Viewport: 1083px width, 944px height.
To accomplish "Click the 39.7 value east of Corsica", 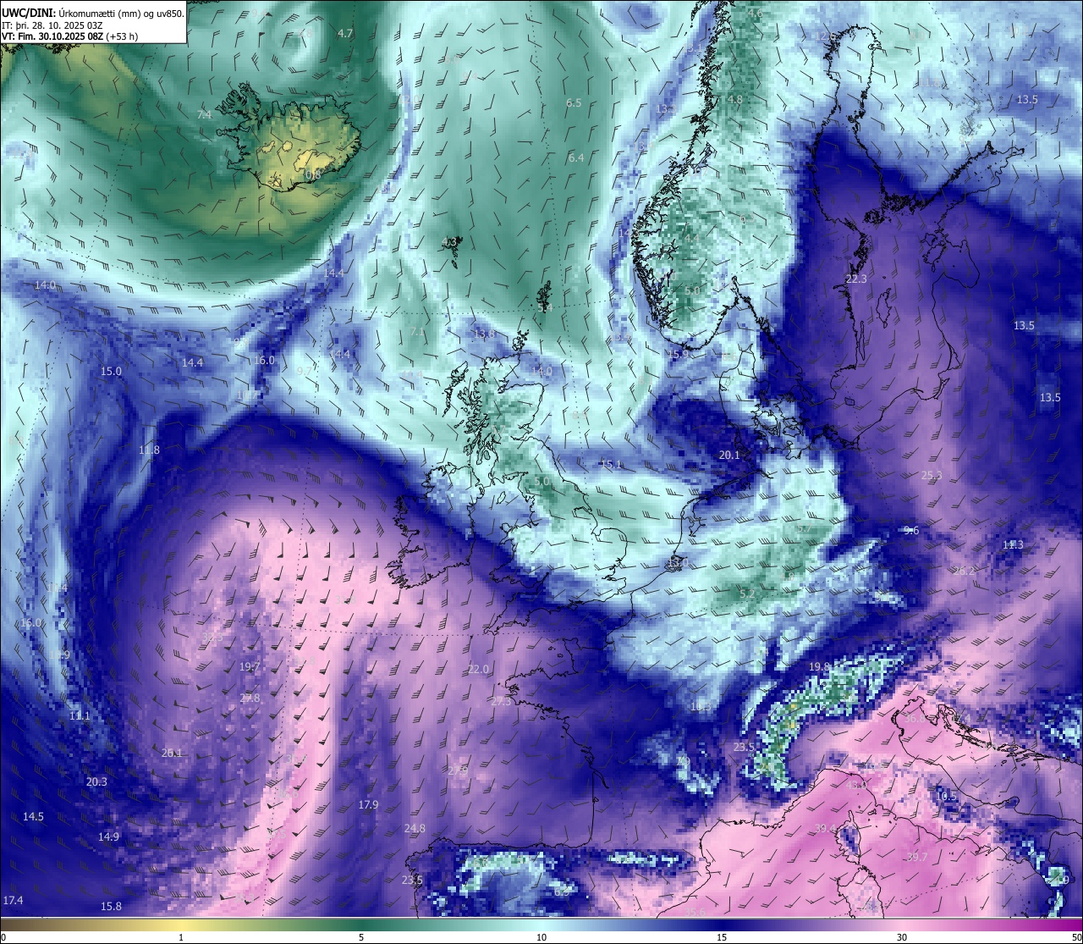I will pos(917,858).
